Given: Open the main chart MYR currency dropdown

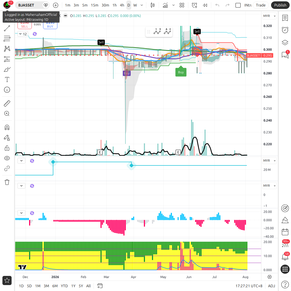Looking at the screenshot, I should click(x=269, y=16).
